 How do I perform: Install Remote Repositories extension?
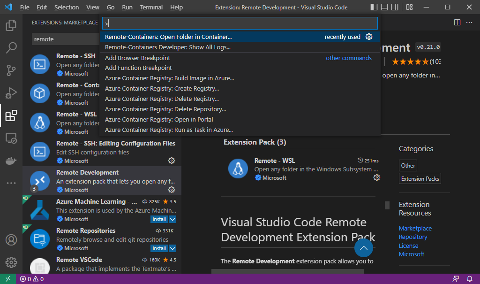[159, 248]
